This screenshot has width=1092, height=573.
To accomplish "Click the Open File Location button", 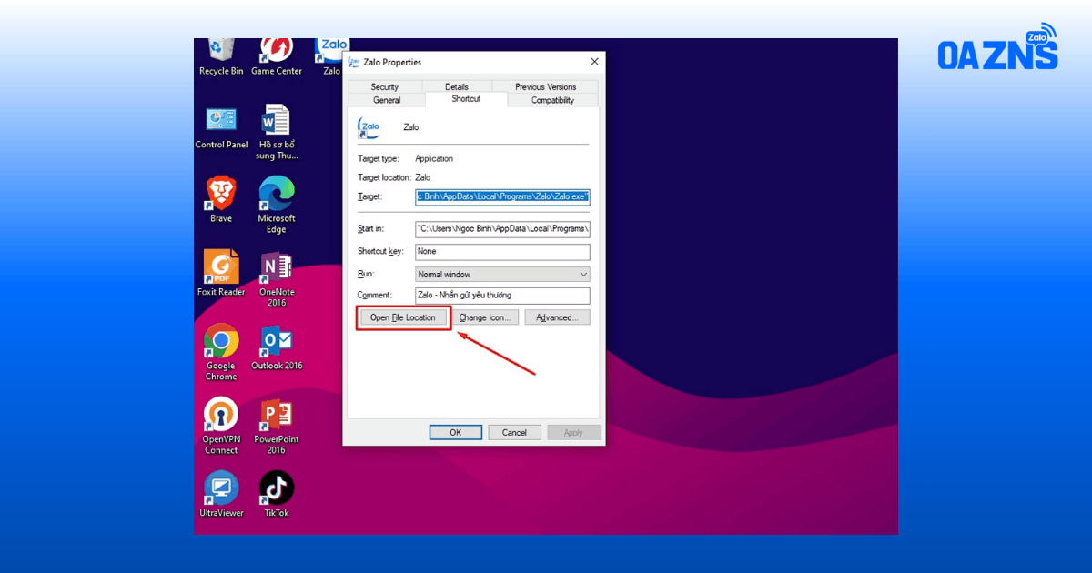I will [x=403, y=317].
